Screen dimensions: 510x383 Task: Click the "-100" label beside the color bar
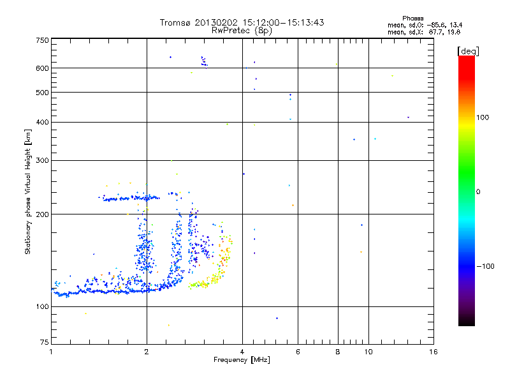tap(485, 266)
